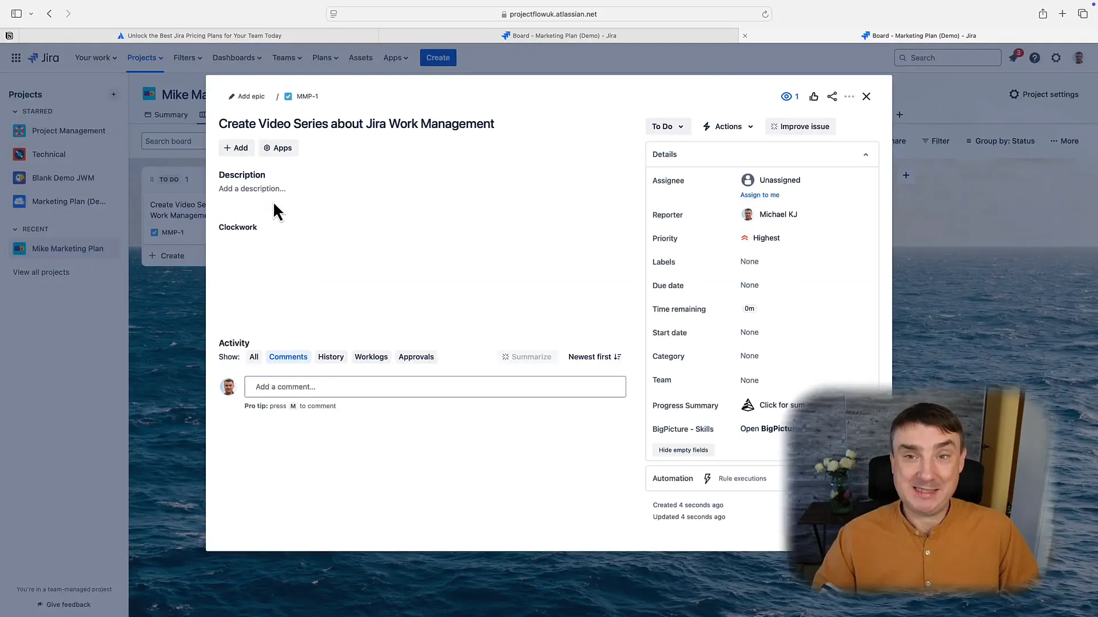
Task: Click the Improve issue button
Action: pos(800,126)
